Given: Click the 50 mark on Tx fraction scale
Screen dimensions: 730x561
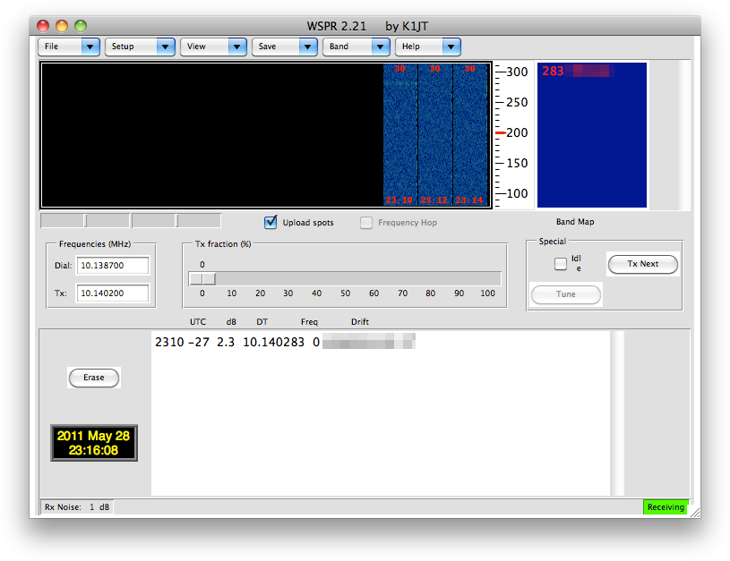Looking at the screenshot, I should pos(345,293).
